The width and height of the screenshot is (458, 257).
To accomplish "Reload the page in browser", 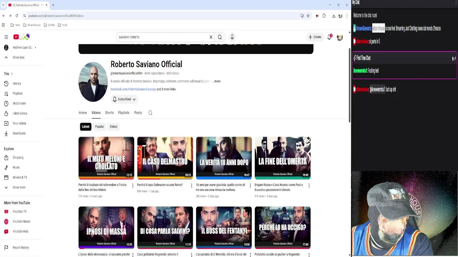I will (16, 16).
